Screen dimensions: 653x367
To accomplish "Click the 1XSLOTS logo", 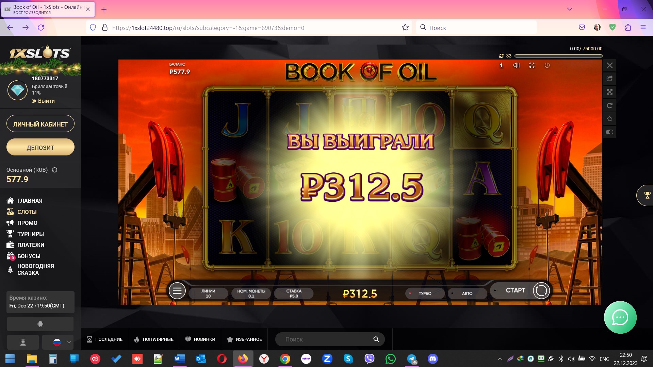I will (40, 53).
